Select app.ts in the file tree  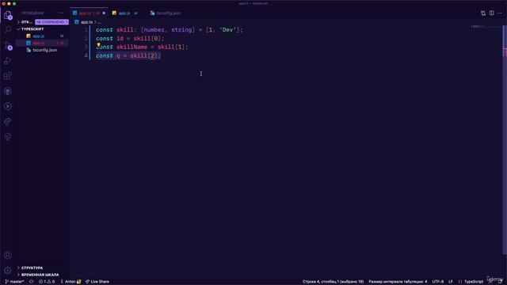39,43
